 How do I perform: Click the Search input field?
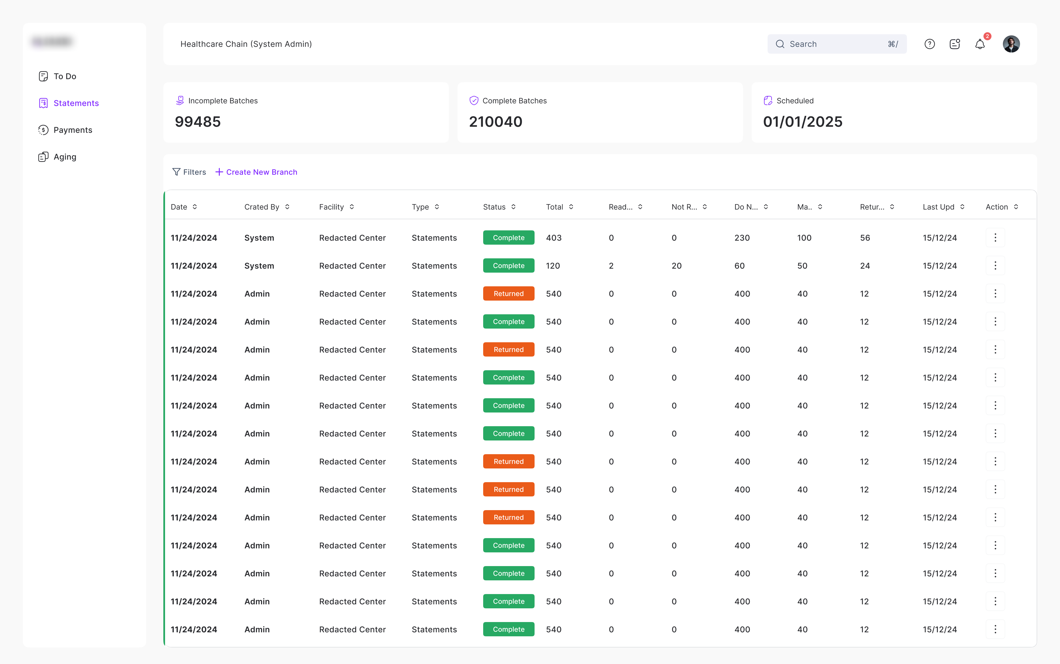pos(836,44)
